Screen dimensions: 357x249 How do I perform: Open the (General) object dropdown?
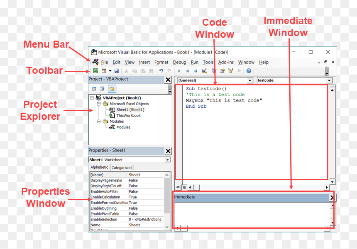pos(250,80)
